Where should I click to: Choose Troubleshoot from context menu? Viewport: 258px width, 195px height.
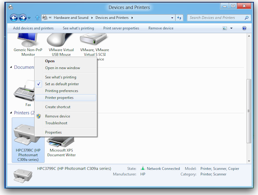pos(66,123)
